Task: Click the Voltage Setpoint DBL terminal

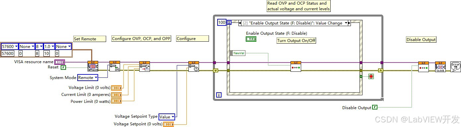Action: pos(168,124)
